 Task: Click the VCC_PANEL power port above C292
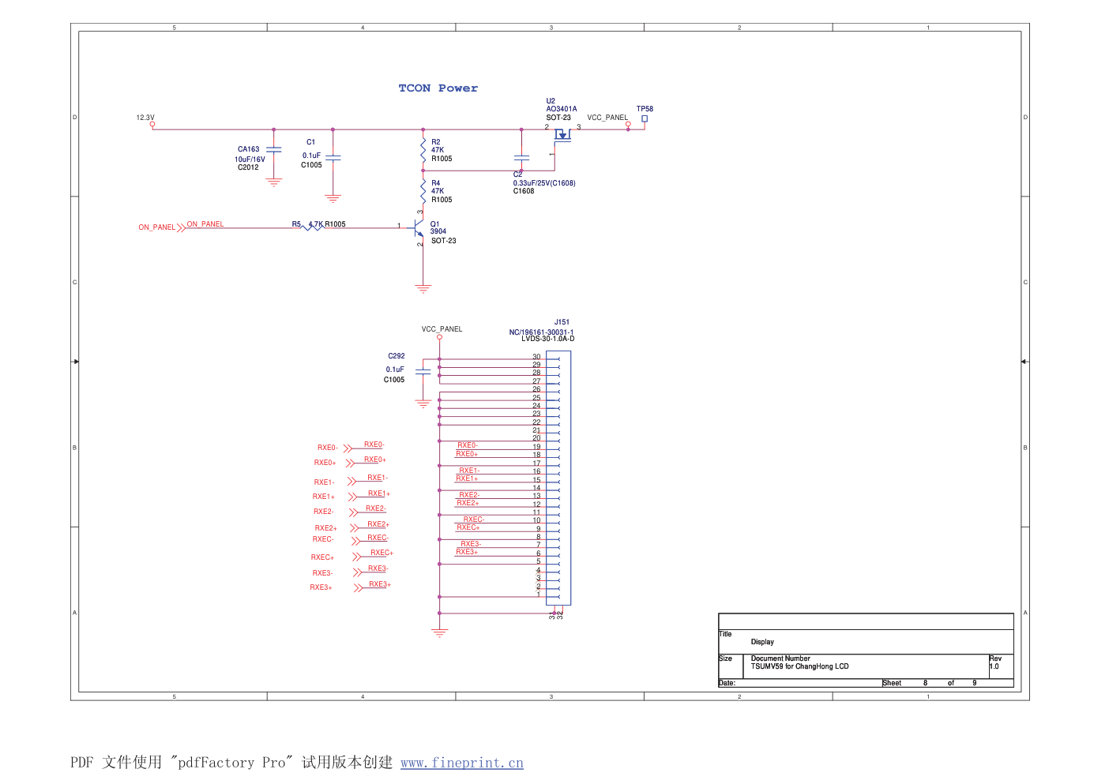pyautogui.click(x=440, y=337)
